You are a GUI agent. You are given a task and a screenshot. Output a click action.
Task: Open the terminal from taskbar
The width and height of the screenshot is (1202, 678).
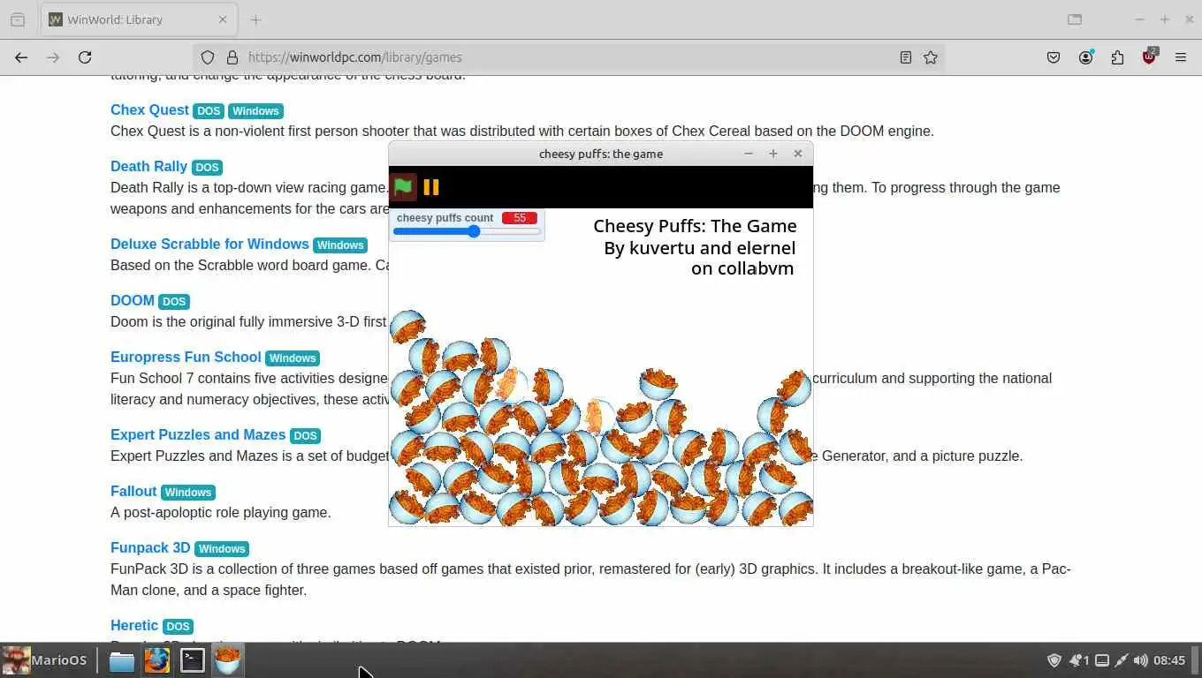pos(192,660)
